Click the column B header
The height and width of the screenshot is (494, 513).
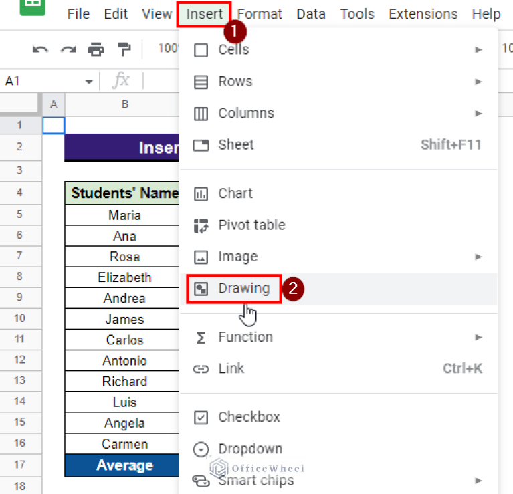pos(124,104)
